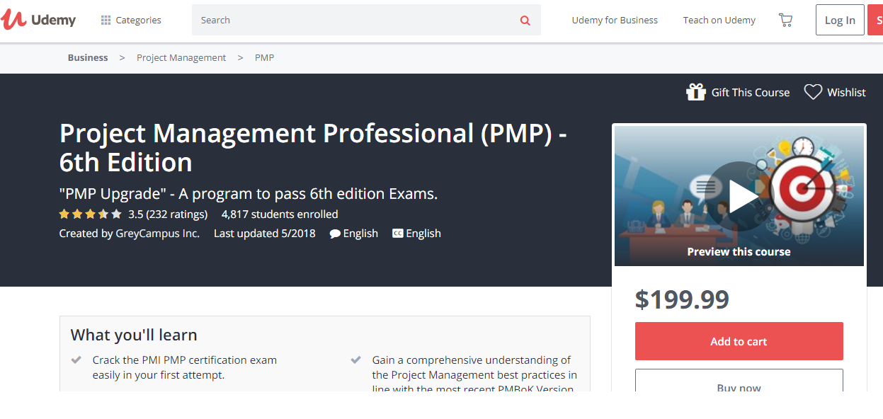Image resolution: width=883 pixels, height=419 pixels.
Task: Open GreyCampus Inc. creator text
Action: [158, 233]
